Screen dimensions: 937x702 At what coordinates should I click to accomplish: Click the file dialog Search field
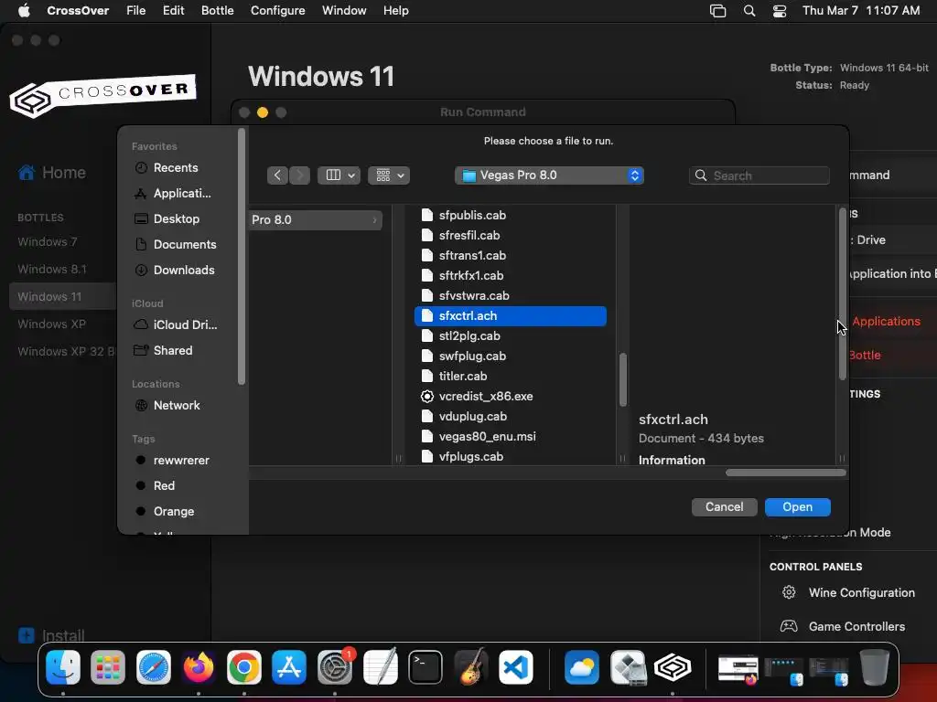759,175
